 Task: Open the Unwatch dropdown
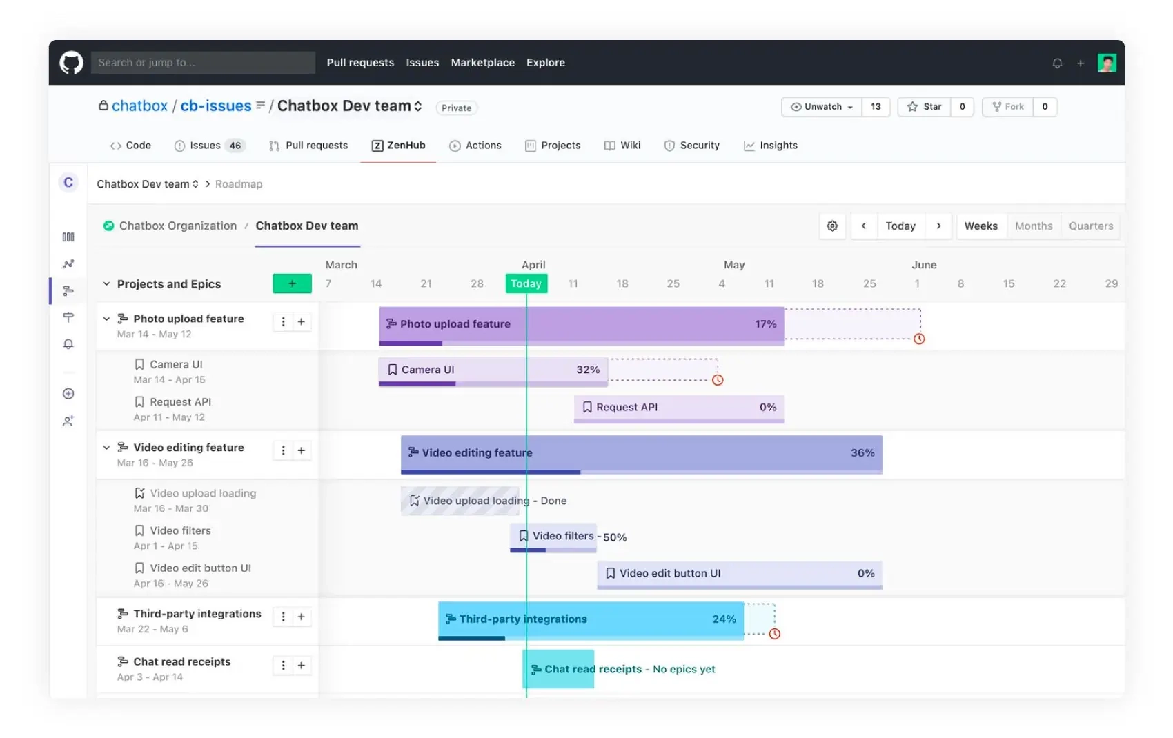(821, 107)
